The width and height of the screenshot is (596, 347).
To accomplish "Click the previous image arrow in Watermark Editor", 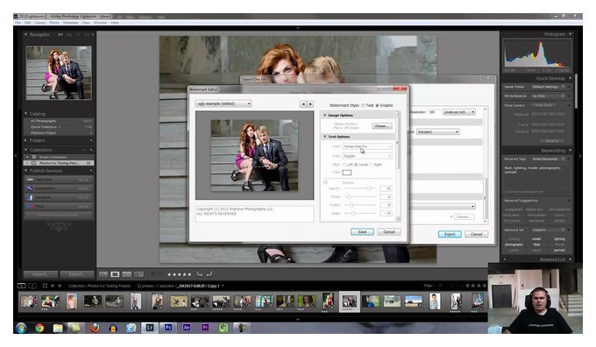I will pos(303,103).
